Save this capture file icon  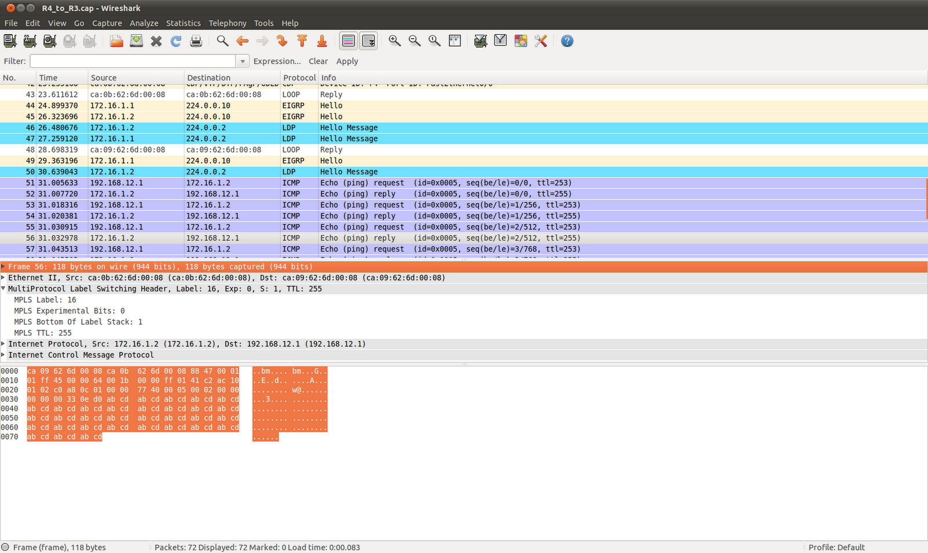pyautogui.click(x=136, y=41)
